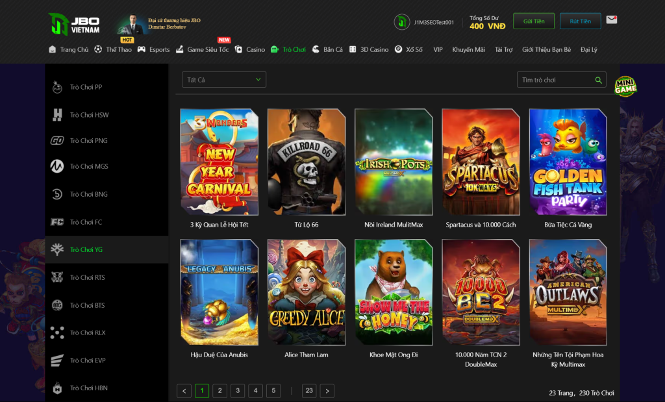Click the Trang Chủ home icon
Viewport: 665px width, 402px height.
(52, 49)
